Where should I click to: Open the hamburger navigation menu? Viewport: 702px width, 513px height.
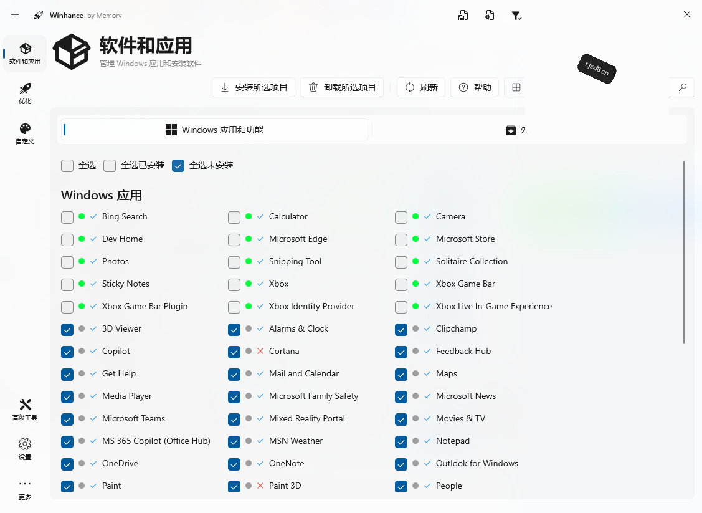[15, 15]
